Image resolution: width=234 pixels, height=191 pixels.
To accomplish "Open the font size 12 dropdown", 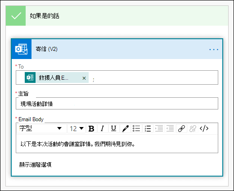I will pos(76,128).
